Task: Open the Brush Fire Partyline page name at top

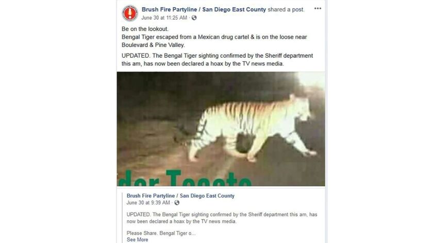Action: 204,9
